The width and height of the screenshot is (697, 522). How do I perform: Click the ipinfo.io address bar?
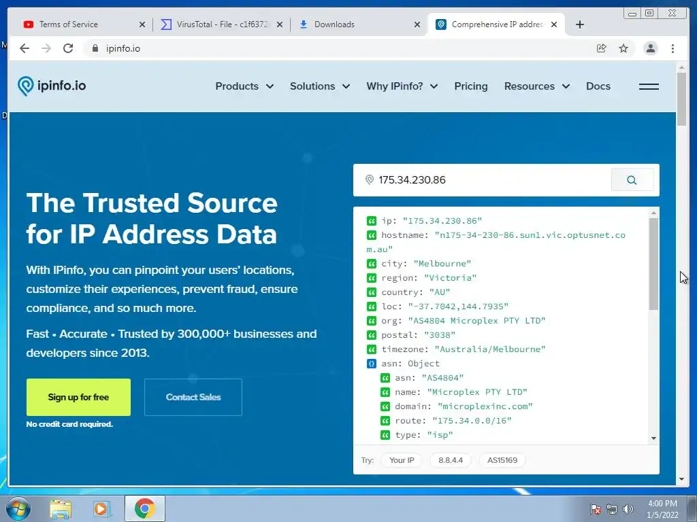pyautogui.click(x=338, y=48)
